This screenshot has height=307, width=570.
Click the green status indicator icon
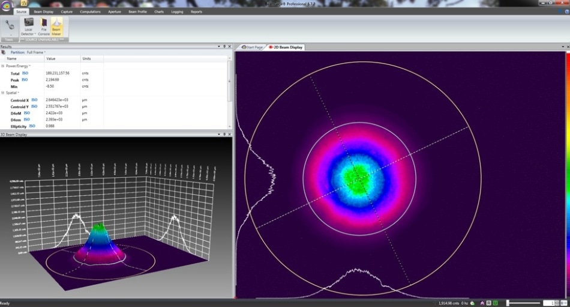click(473, 303)
